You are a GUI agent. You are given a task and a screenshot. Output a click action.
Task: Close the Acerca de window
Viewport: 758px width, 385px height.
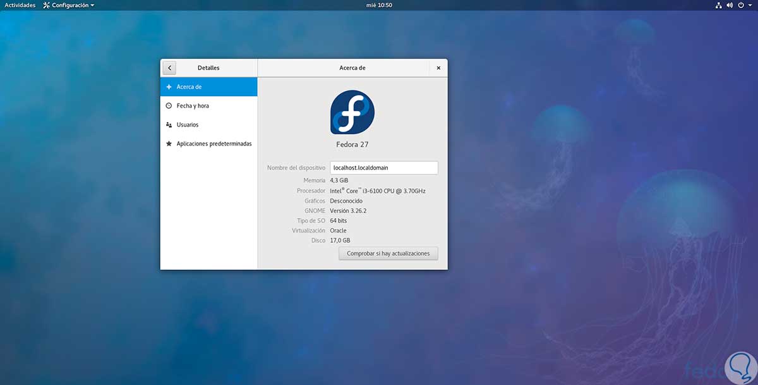(438, 68)
